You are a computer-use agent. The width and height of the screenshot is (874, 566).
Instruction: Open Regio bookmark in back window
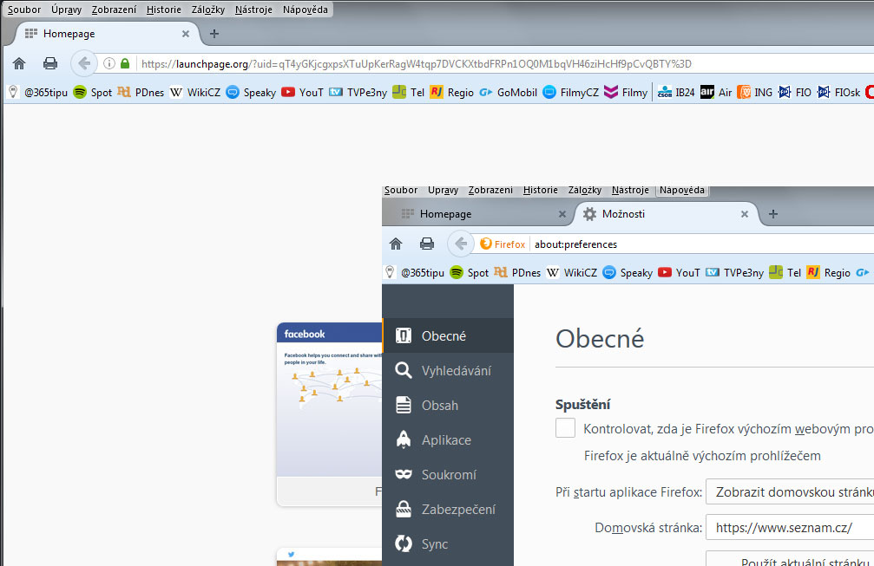[x=452, y=93]
